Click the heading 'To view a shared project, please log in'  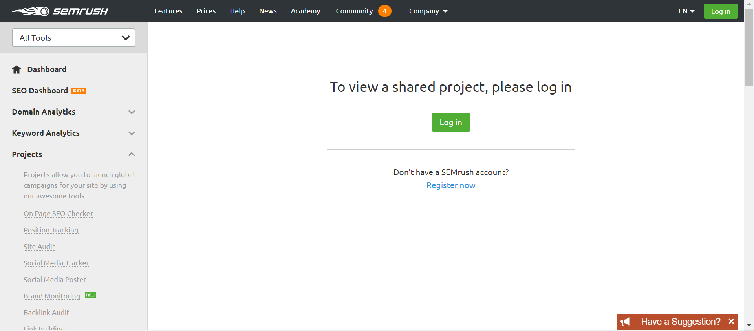point(451,87)
